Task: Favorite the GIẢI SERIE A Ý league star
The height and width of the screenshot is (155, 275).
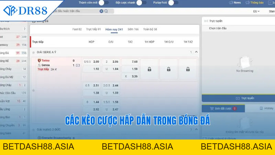Action: point(33,52)
